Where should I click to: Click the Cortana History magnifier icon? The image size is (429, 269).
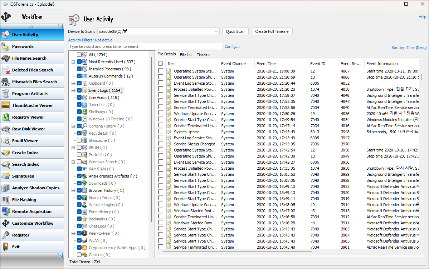point(84,126)
